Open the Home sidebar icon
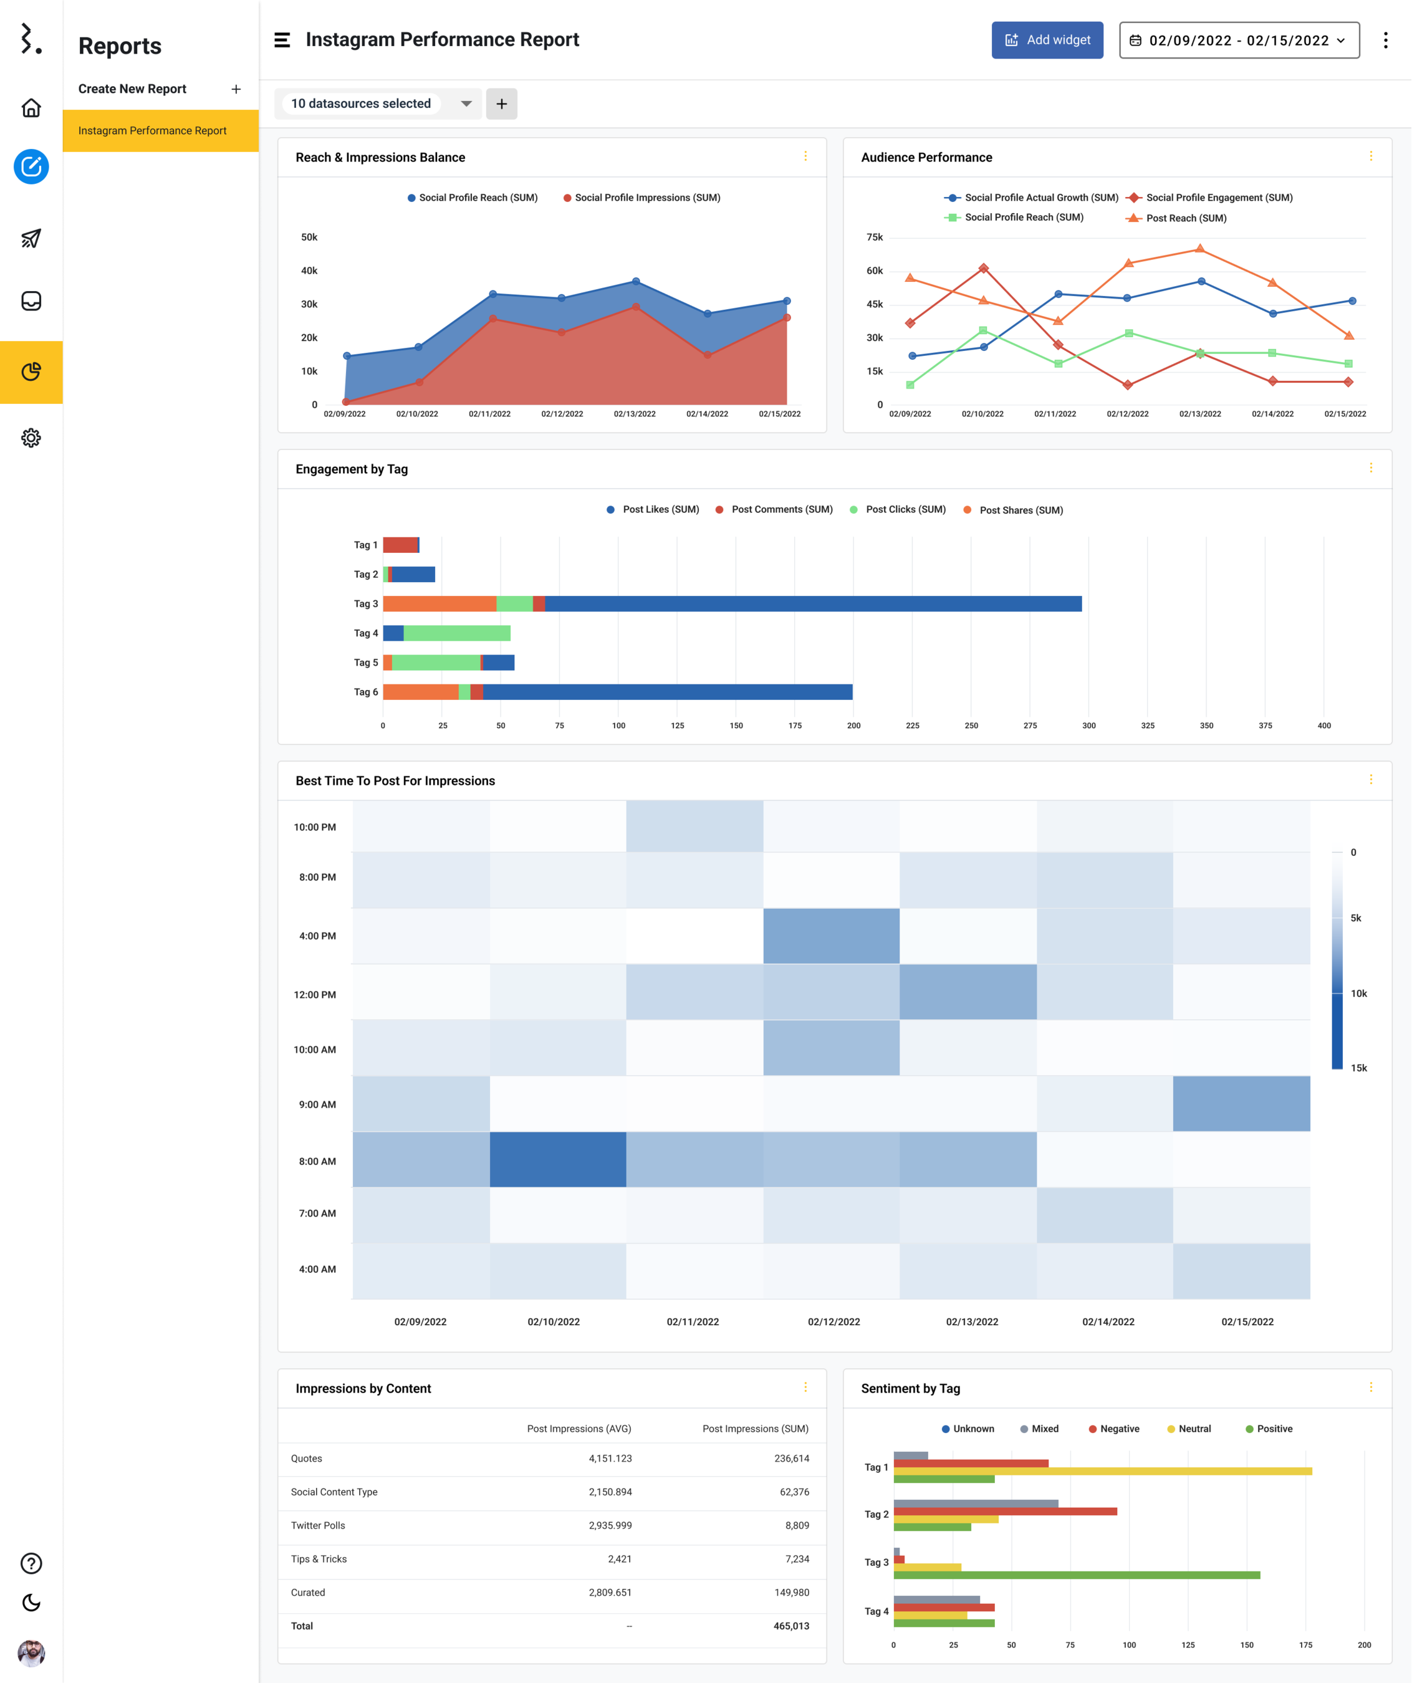The image size is (1412, 1683). [x=31, y=108]
